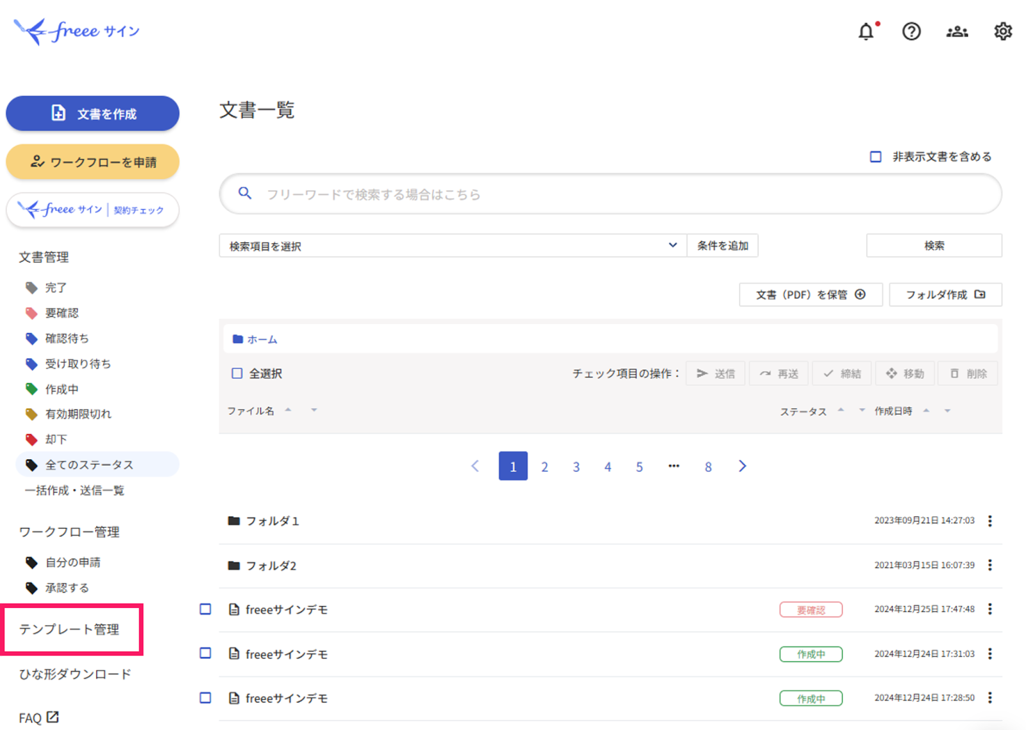Sort ファイル名 descending arrow
1026x730 pixels.
point(314,410)
